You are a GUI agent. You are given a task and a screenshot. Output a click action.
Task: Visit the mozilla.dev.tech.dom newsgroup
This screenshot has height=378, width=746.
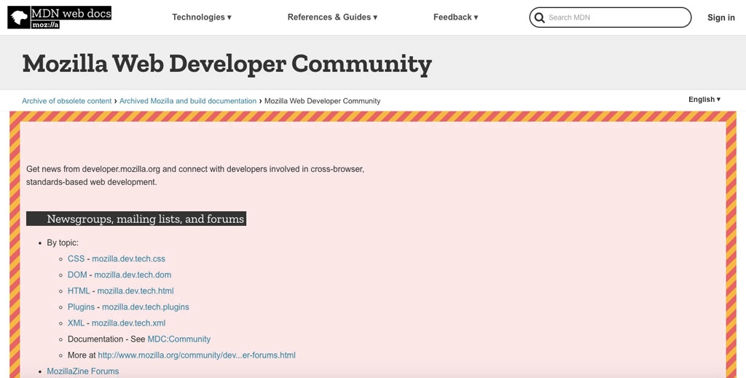pos(133,275)
